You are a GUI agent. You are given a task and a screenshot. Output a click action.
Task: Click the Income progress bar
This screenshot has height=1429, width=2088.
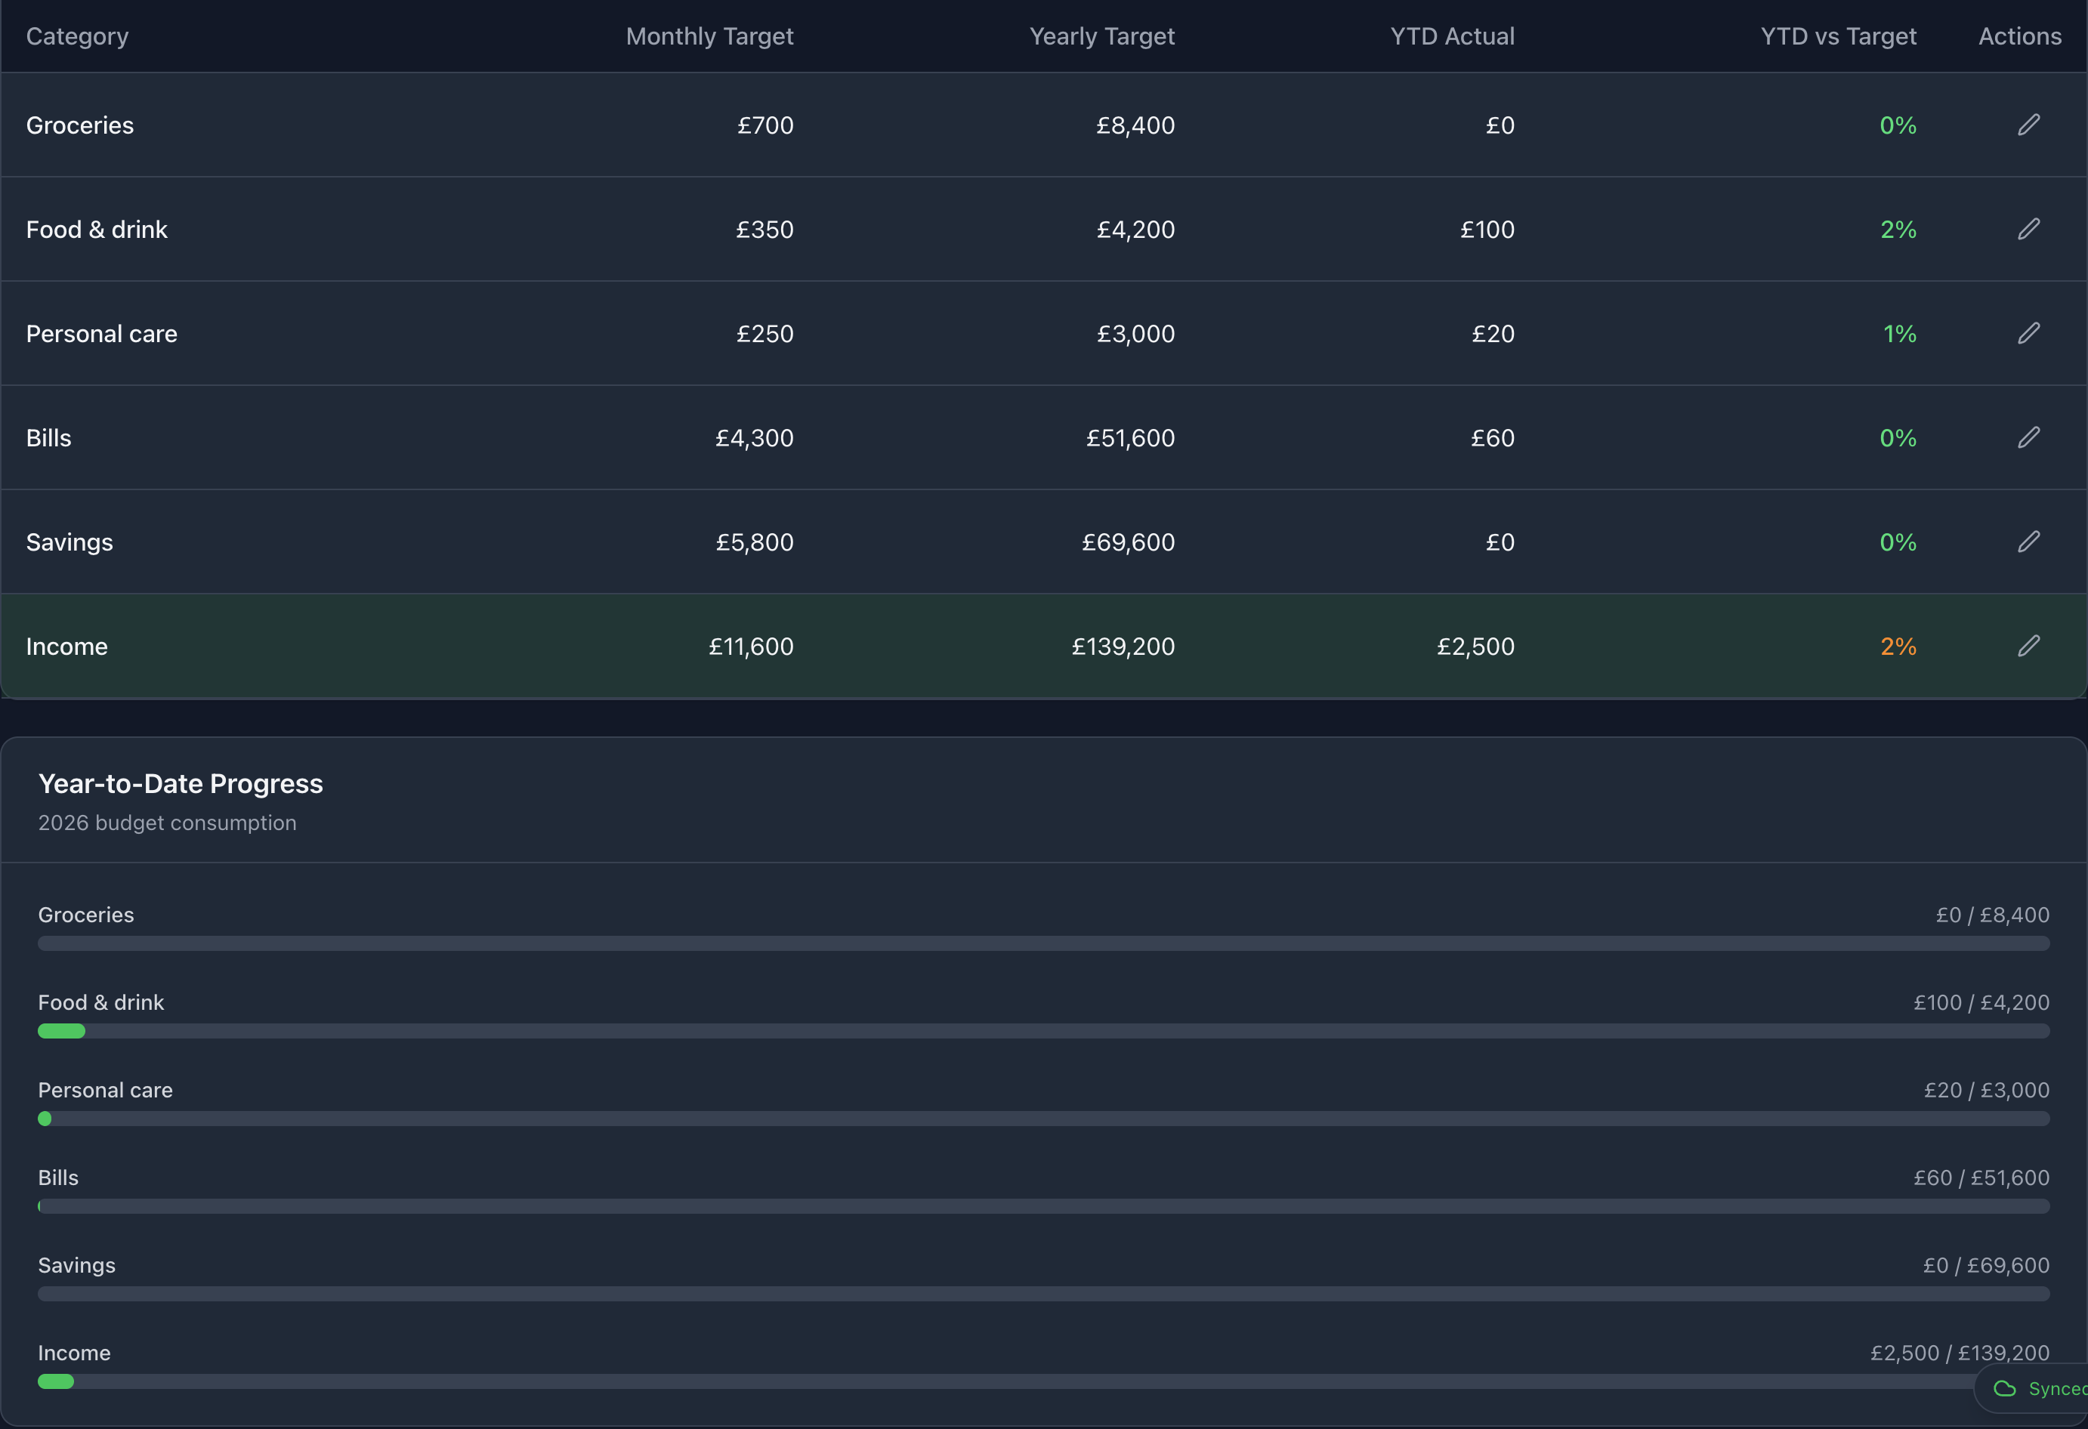click(x=1042, y=1381)
